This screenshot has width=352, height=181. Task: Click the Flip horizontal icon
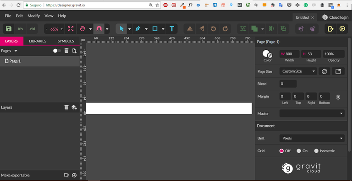pos(190,29)
